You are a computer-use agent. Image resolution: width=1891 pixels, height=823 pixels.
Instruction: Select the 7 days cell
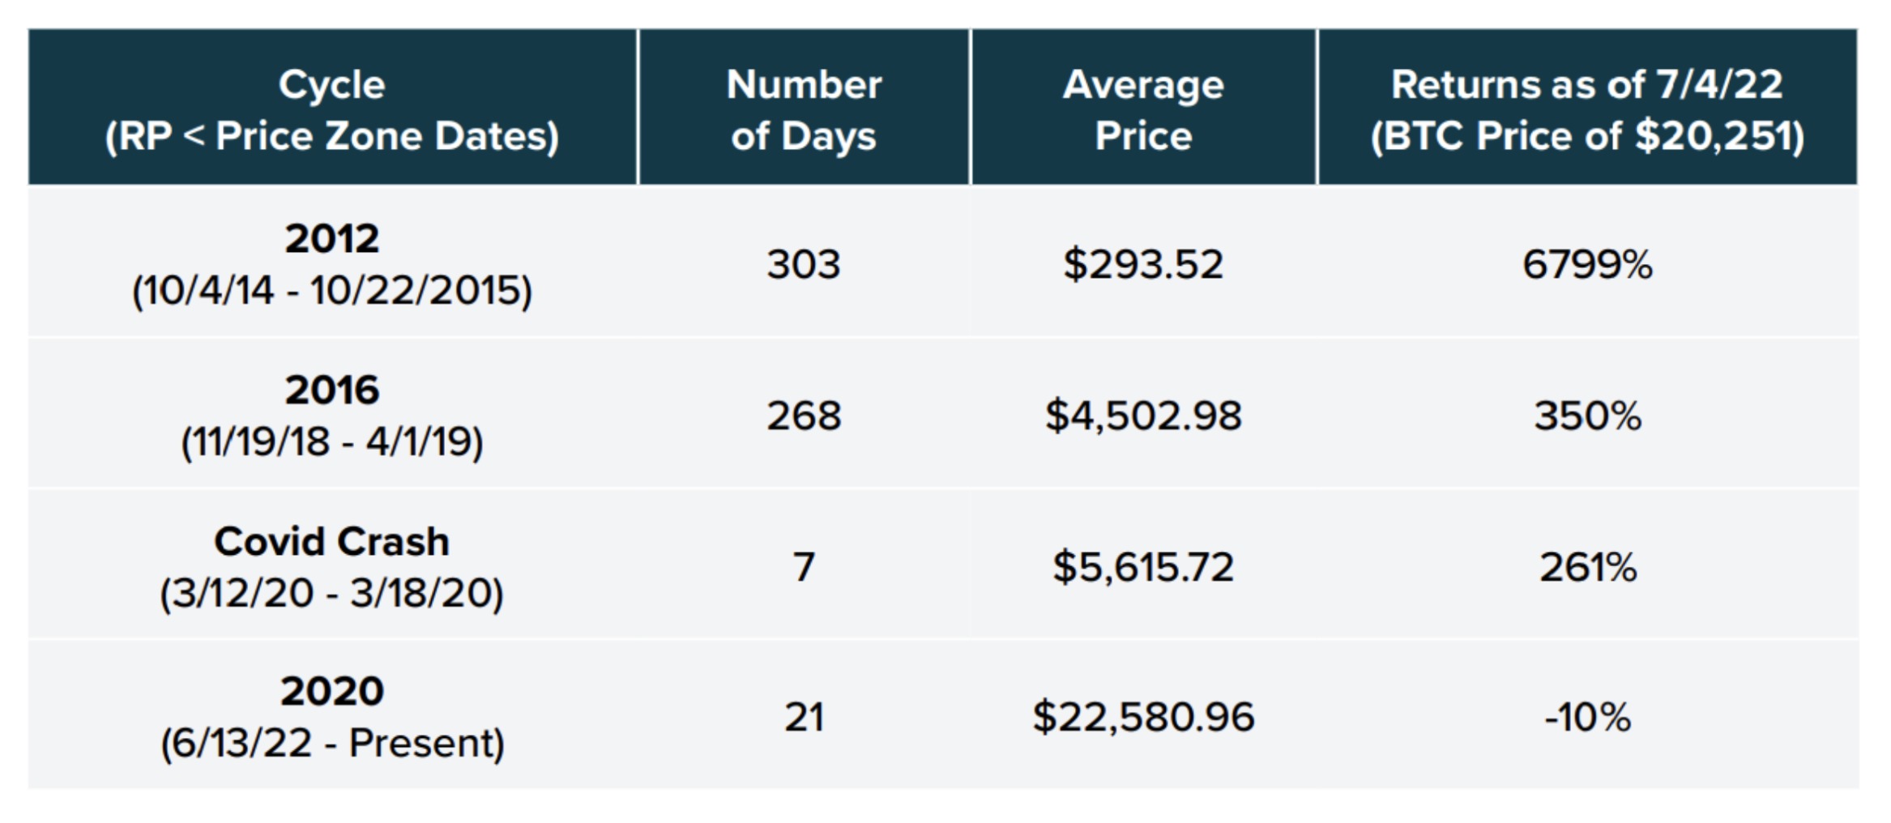[x=804, y=566]
